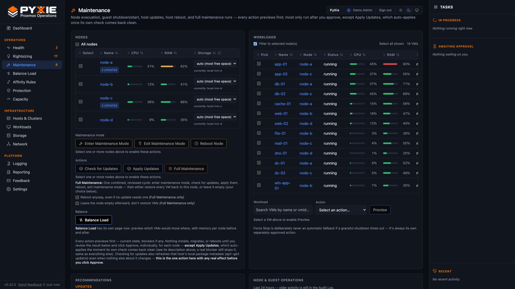Open storage dropdown for node-a
This screenshot has width=515, height=289.
[x=215, y=64]
